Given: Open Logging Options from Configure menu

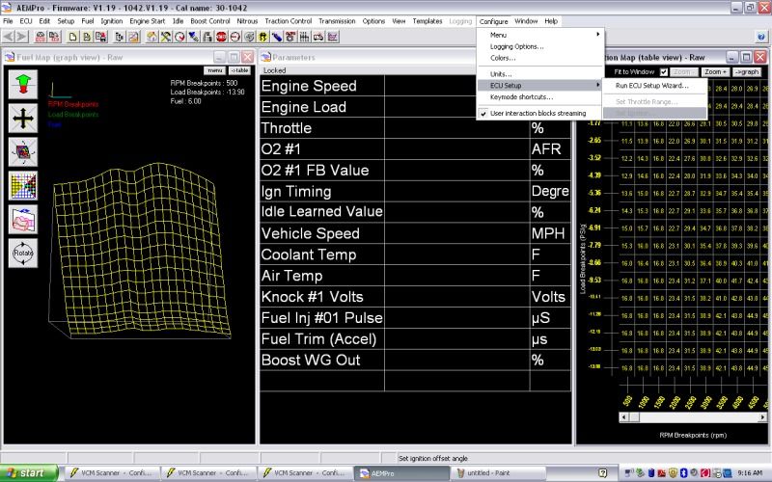Looking at the screenshot, I should (516, 45).
